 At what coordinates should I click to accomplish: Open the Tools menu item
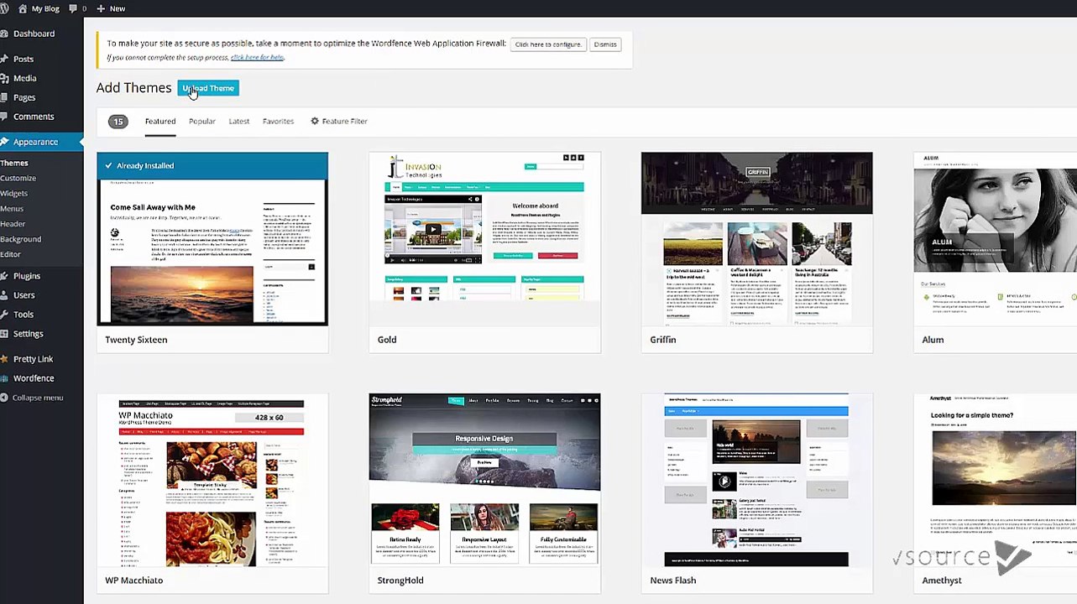(24, 315)
